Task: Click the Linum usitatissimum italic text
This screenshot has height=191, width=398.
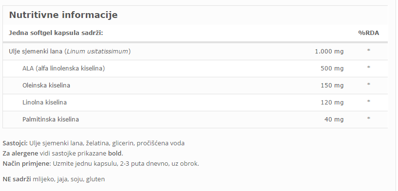Action: point(97,52)
